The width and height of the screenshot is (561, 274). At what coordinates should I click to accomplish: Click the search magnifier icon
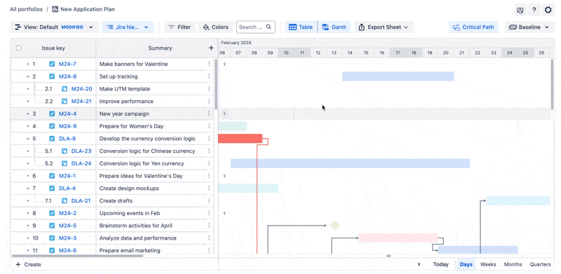(x=269, y=27)
